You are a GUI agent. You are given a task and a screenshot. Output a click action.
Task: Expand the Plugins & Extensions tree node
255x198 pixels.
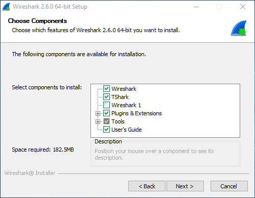98,113
